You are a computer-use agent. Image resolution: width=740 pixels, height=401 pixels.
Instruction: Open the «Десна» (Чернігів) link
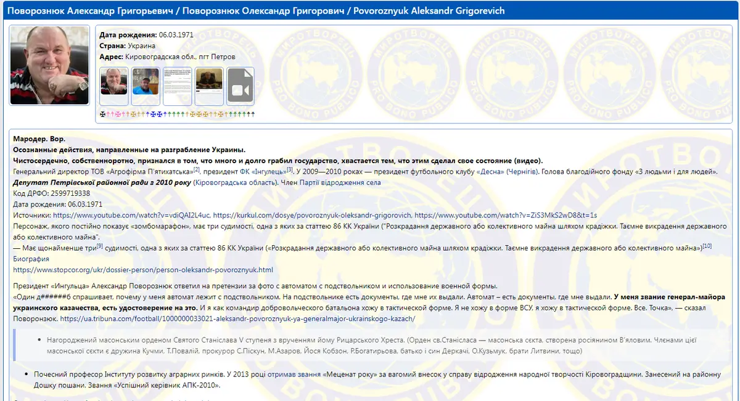(509, 171)
